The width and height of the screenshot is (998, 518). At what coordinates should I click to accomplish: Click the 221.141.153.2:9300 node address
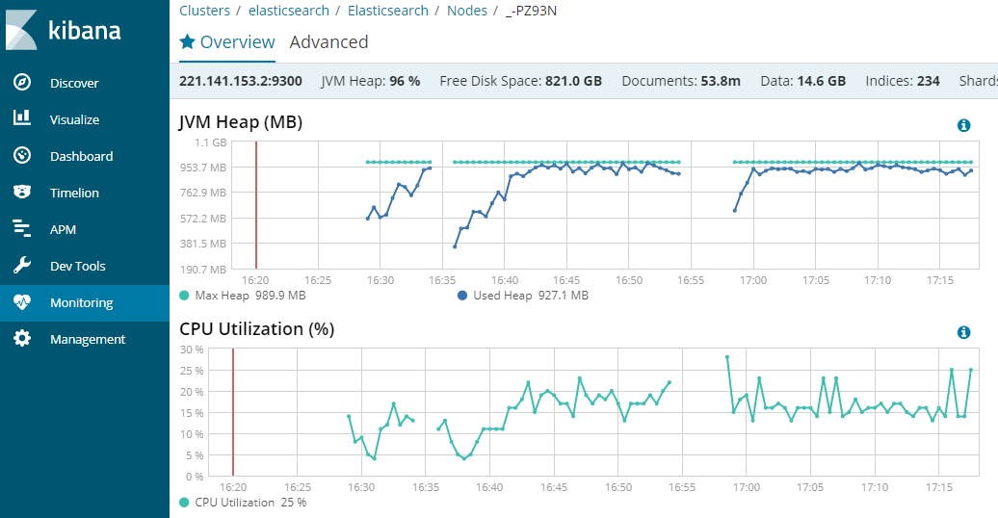coord(241,81)
